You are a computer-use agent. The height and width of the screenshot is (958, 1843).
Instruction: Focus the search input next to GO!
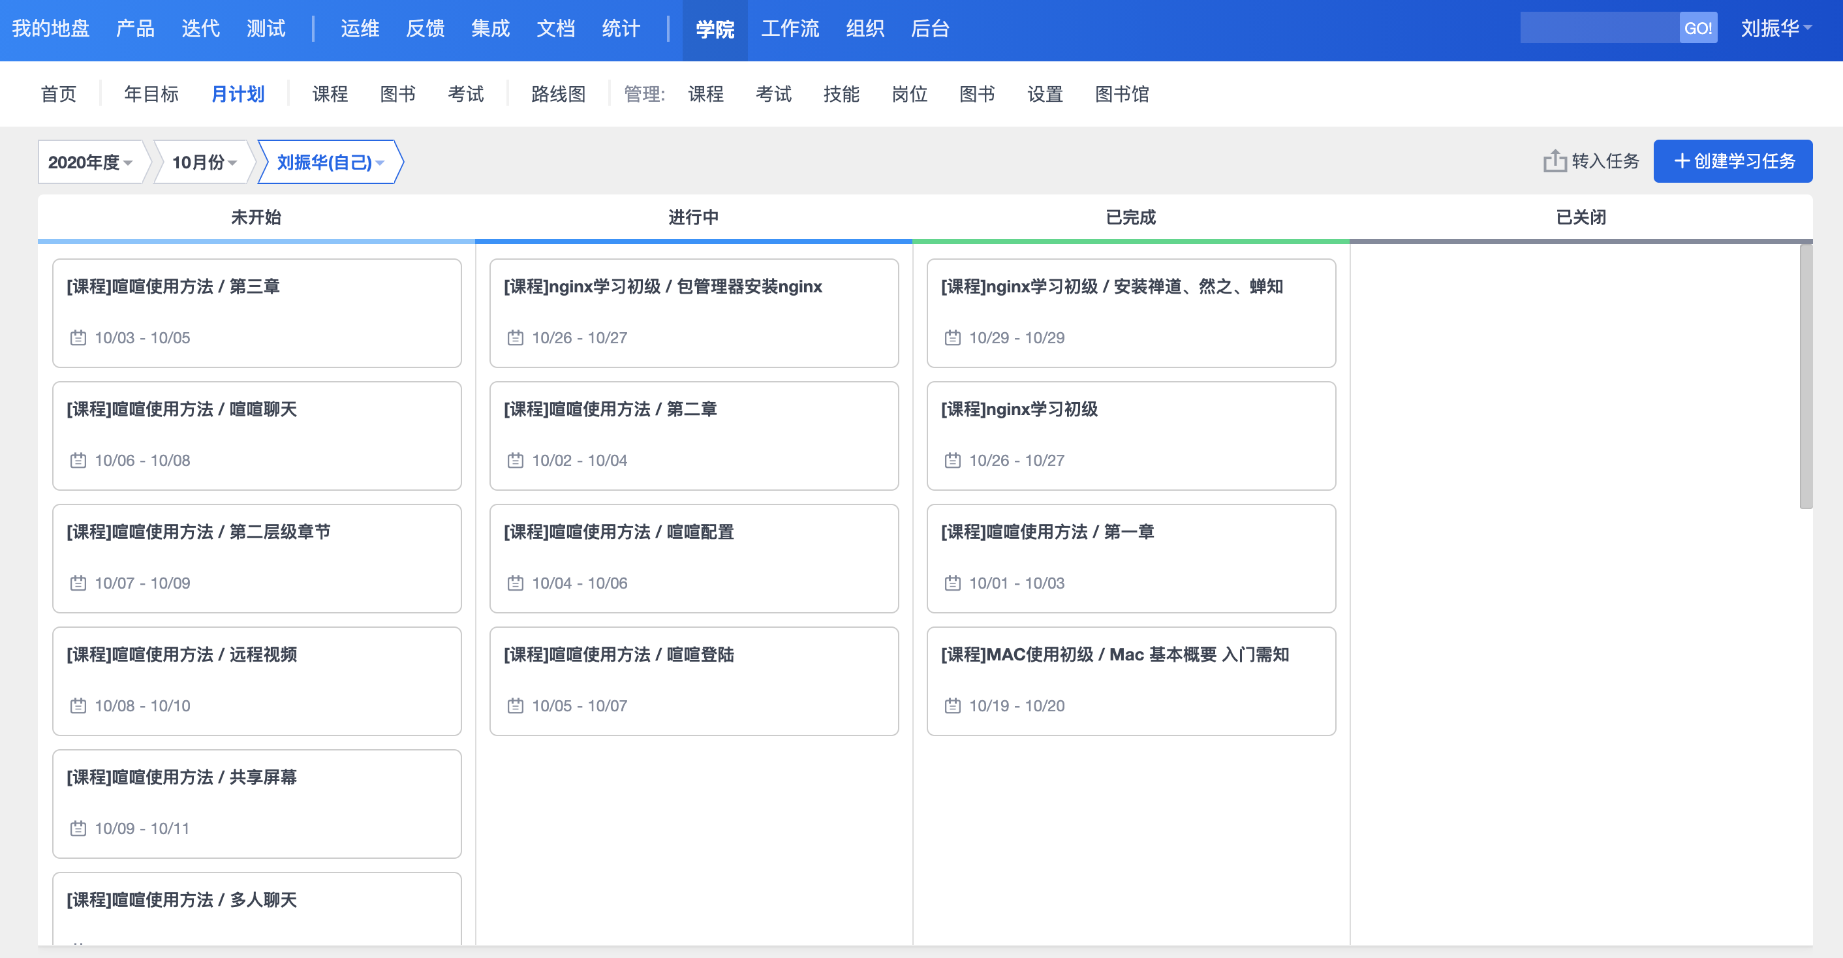1598,29
